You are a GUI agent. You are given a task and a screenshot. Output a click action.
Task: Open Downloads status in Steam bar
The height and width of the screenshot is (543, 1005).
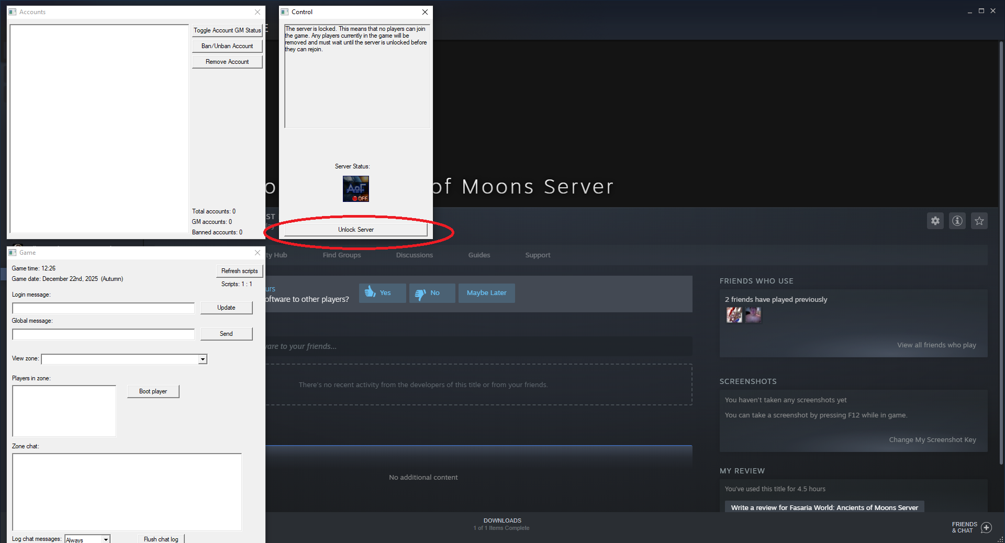pos(502,524)
